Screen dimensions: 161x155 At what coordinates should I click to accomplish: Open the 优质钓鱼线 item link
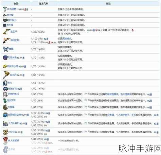click(x=13, y=94)
